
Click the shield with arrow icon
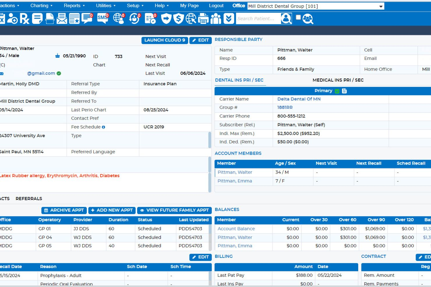click(166, 19)
